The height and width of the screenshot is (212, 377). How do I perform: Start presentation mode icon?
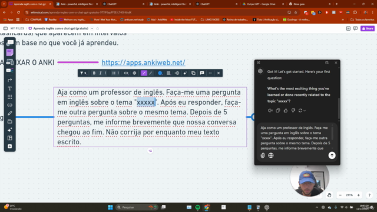(348, 28)
